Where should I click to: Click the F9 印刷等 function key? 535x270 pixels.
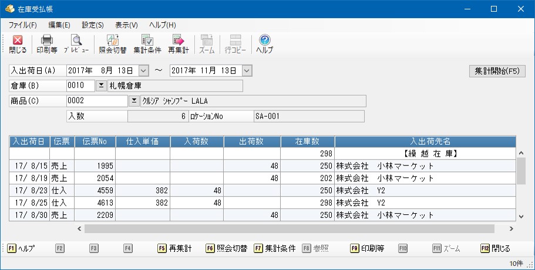tap(368, 248)
